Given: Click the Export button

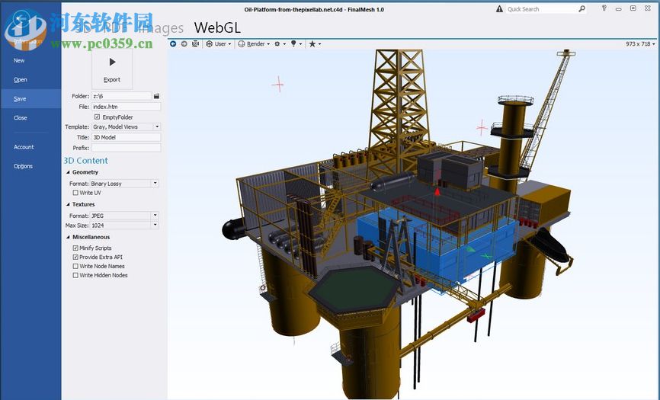Looking at the screenshot, I should (x=112, y=69).
